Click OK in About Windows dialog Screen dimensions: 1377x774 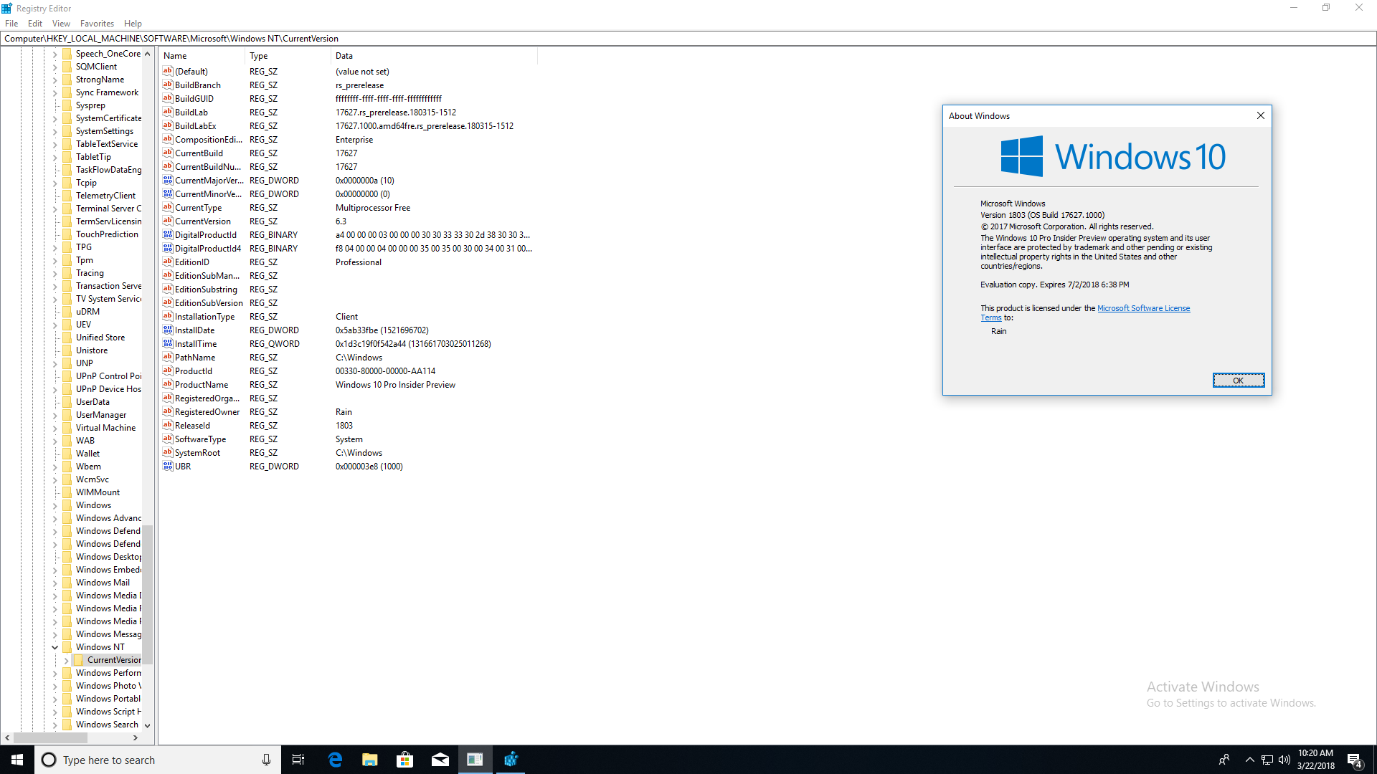[1238, 381]
